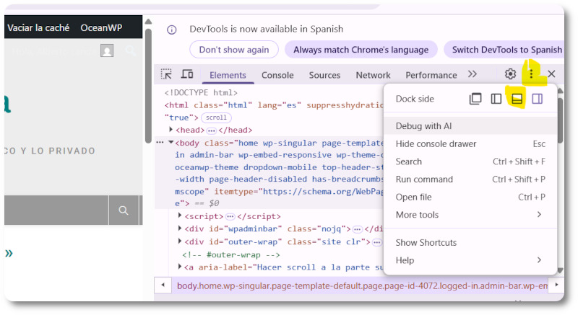The width and height of the screenshot is (578, 315).
Task: Dock DevTools to the right
Action: [x=537, y=99]
